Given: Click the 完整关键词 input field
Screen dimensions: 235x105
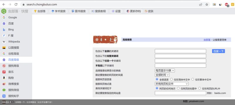Looking at the screenshot, I should coord(180,56).
